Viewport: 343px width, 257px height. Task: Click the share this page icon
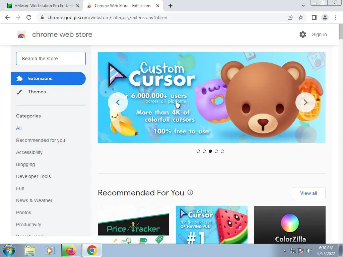click(x=290, y=17)
